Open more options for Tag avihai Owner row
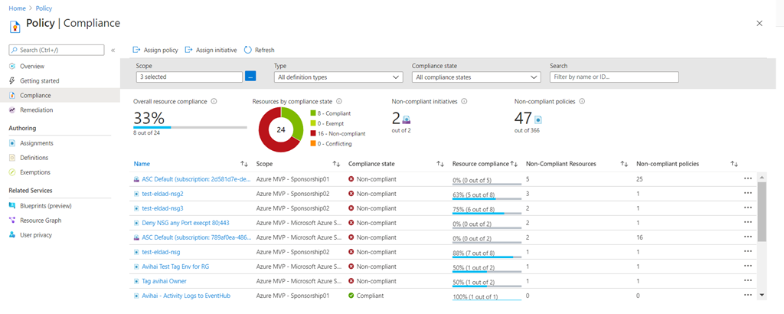The height and width of the screenshot is (314, 784). coord(747,281)
